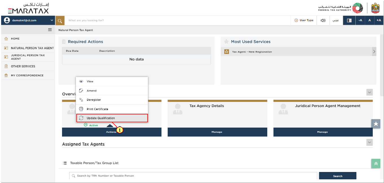Click the Juridical Person Agent Management card title

tap(328, 106)
